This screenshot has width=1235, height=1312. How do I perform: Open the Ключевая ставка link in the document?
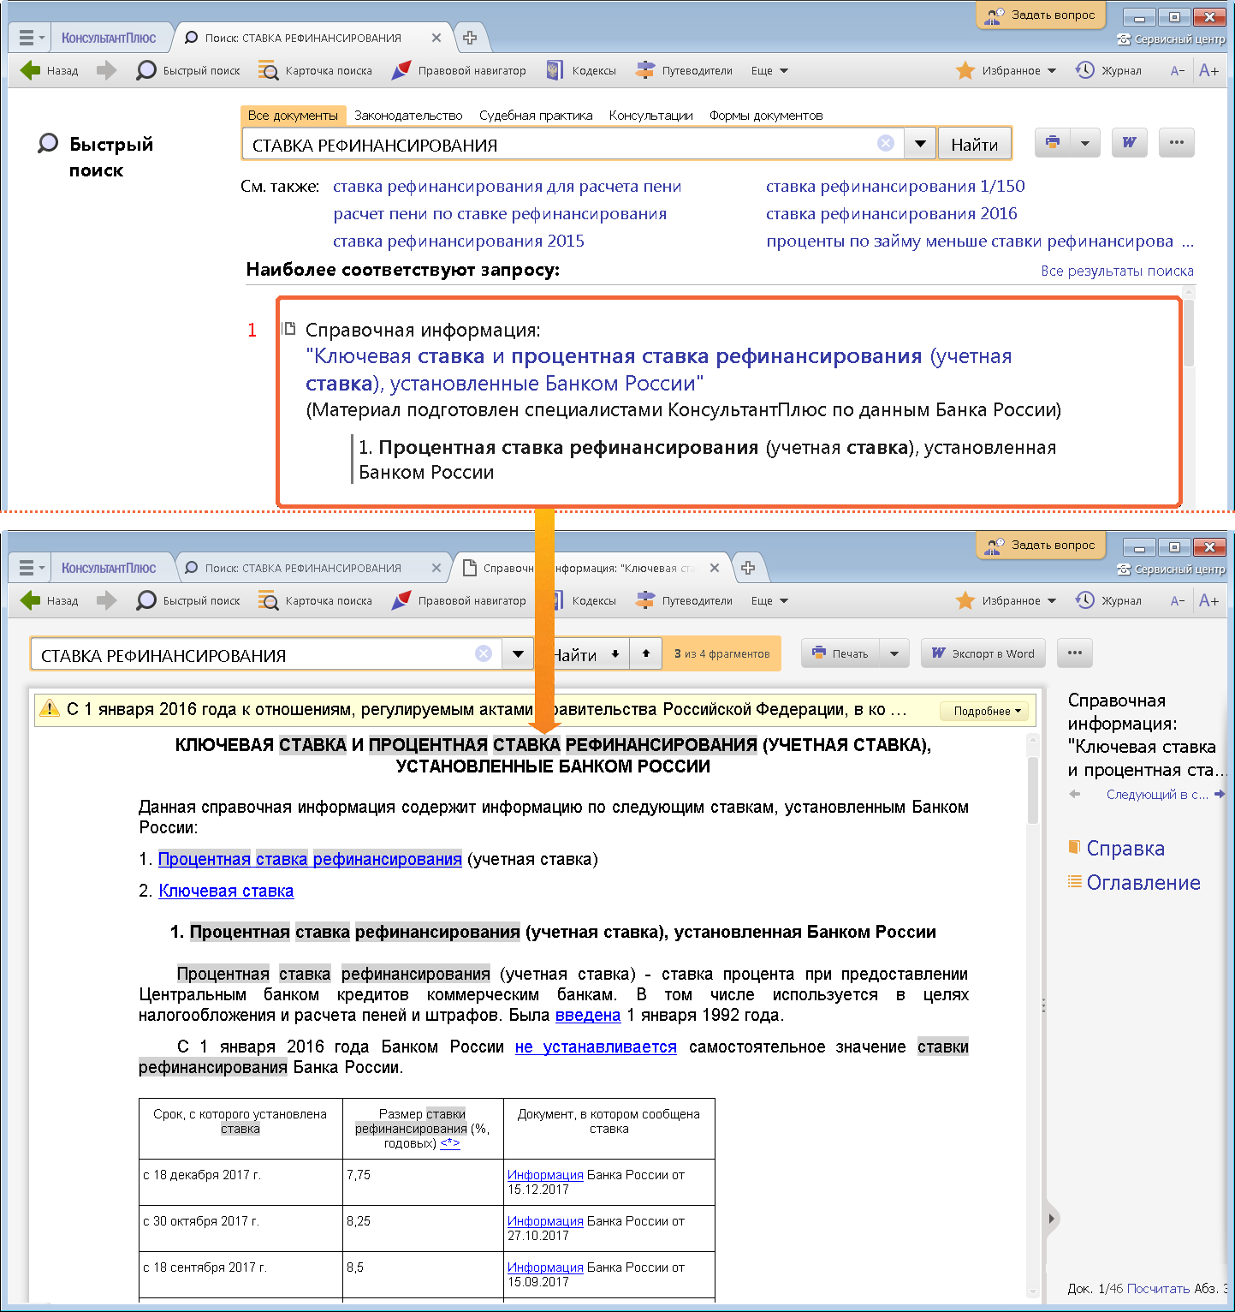click(x=226, y=891)
